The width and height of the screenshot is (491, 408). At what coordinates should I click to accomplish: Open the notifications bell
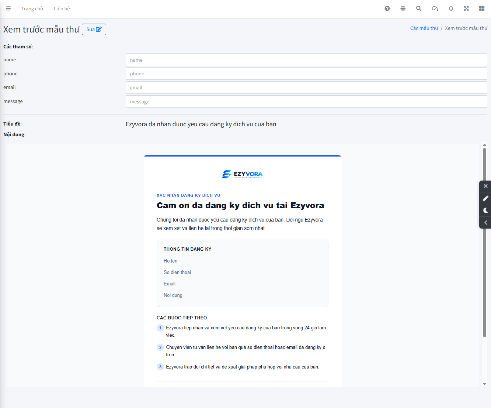pos(451,8)
